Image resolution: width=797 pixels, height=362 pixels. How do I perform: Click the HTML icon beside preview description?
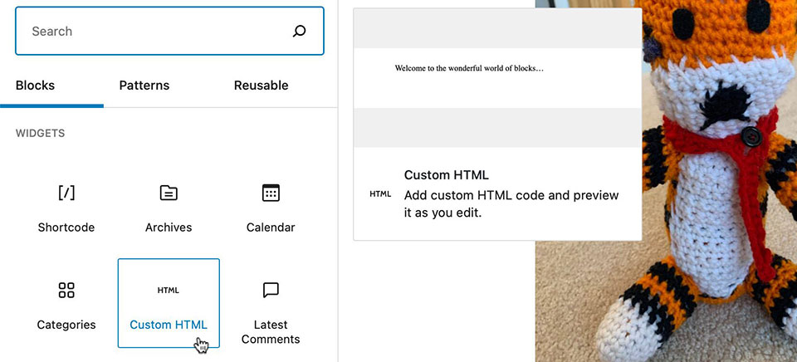tap(380, 194)
